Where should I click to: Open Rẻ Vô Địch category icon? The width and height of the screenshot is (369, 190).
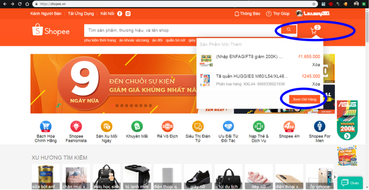(x=167, y=126)
